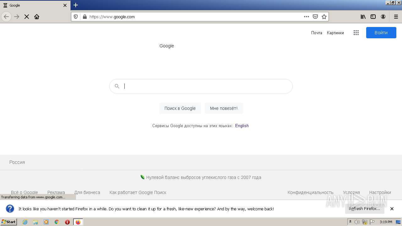The width and height of the screenshot is (402, 226).
Task: Click the 3:19 PM clock
Action: coord(386,222)
